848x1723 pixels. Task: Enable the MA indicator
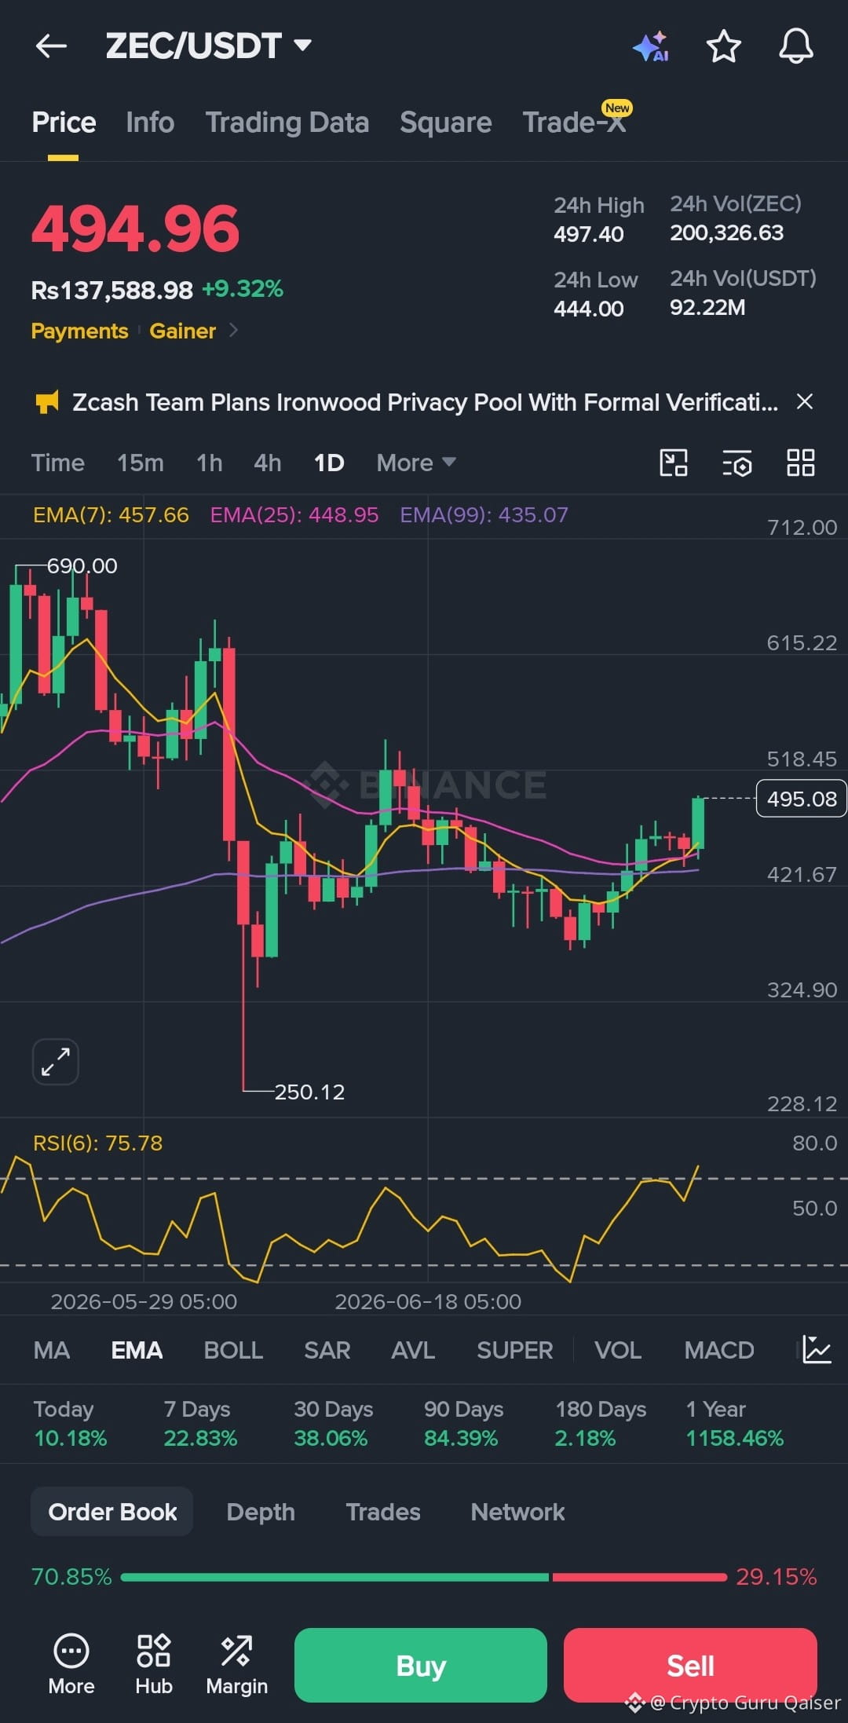click(52, 1350)
